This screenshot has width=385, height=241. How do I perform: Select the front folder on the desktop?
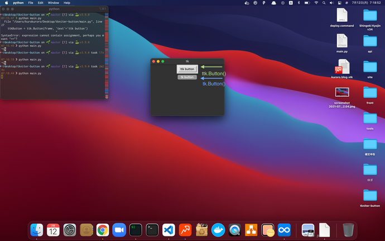pyautogui.click(x=370, y=95)
